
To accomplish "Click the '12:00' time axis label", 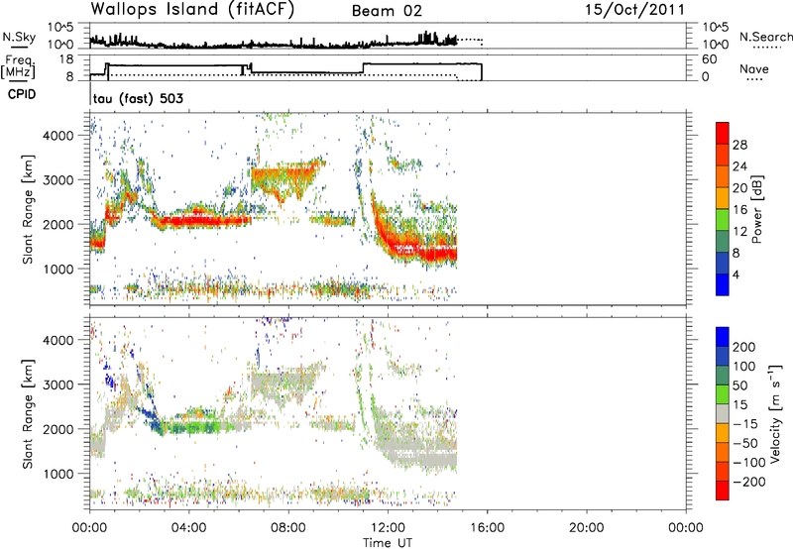I will (x=388, y=528).
